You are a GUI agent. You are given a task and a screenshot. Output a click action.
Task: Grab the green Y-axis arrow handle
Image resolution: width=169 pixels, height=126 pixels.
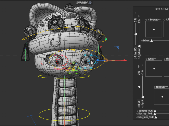pos(106,38)
